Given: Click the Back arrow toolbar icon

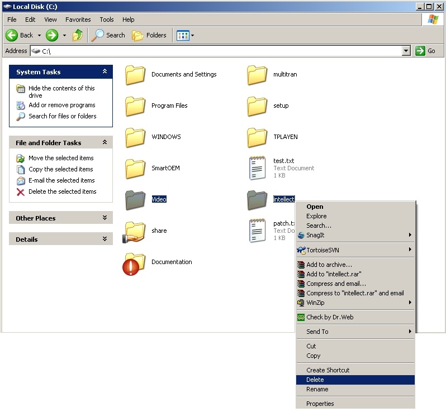Looking at the screenshot, I should [12, 35].
